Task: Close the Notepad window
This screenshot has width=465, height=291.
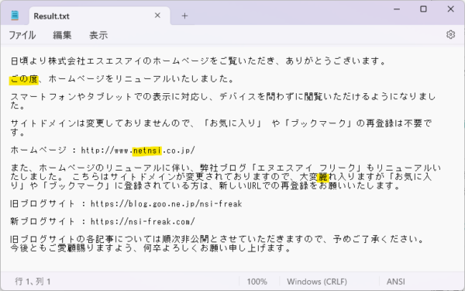Action: tap(450, 9)
